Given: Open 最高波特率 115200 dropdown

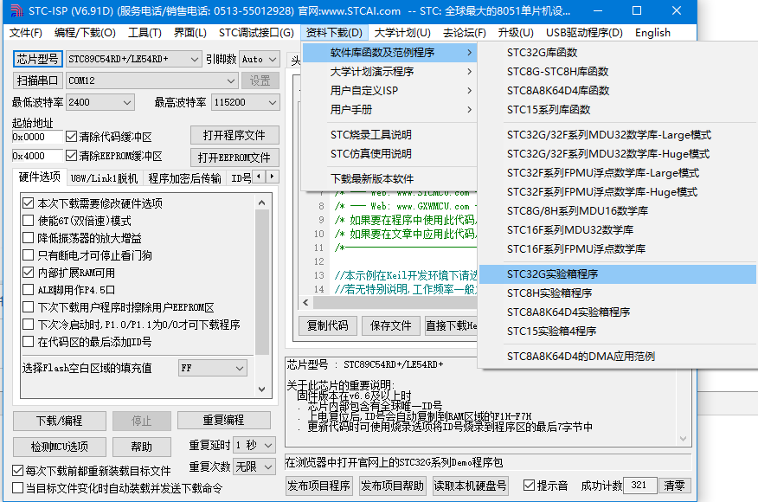Looking at the screenshot, I should pos(246,102).
